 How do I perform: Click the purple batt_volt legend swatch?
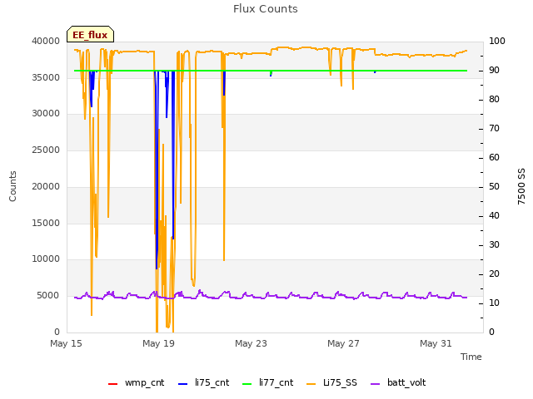tap(375, 384)
